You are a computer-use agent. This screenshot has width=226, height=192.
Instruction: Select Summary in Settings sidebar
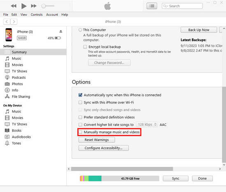33,52
